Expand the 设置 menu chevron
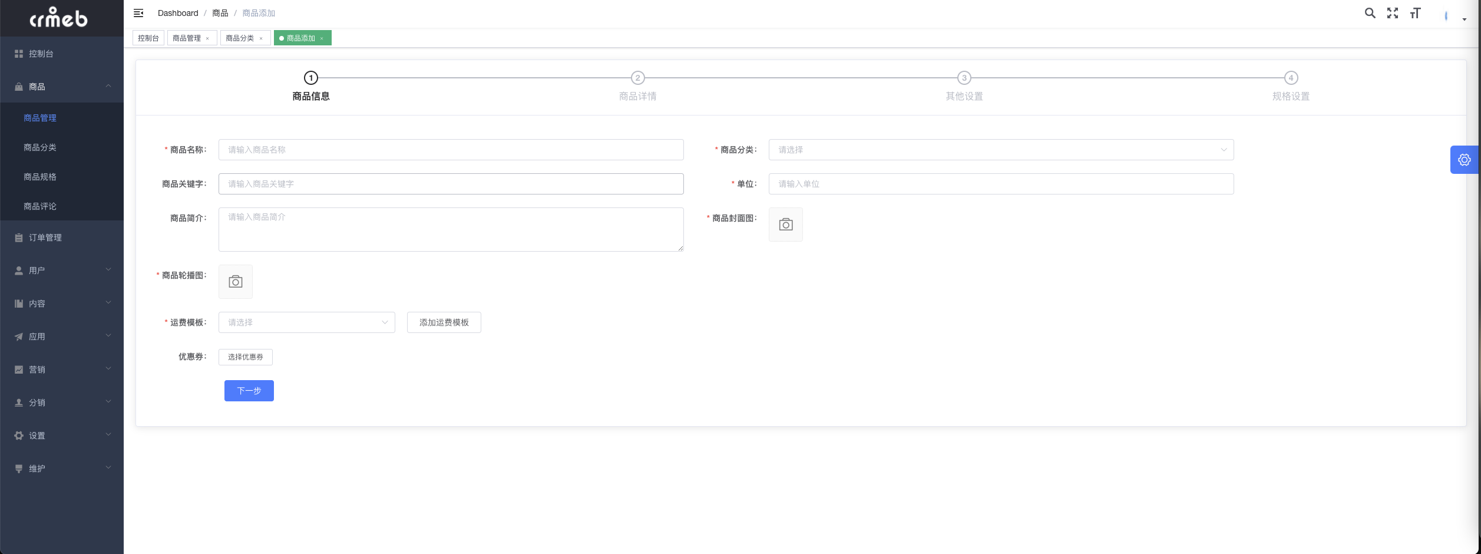This screenshot has width=1481, height=554. point(108,435)
